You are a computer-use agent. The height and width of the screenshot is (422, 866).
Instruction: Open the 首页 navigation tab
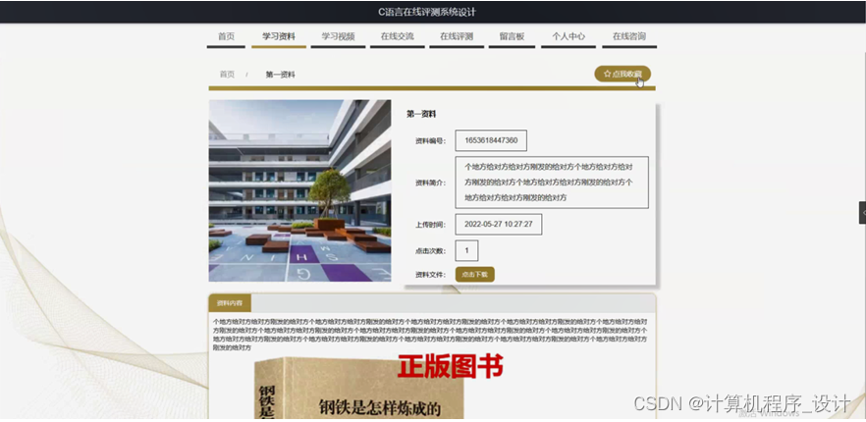coord(226,37)
